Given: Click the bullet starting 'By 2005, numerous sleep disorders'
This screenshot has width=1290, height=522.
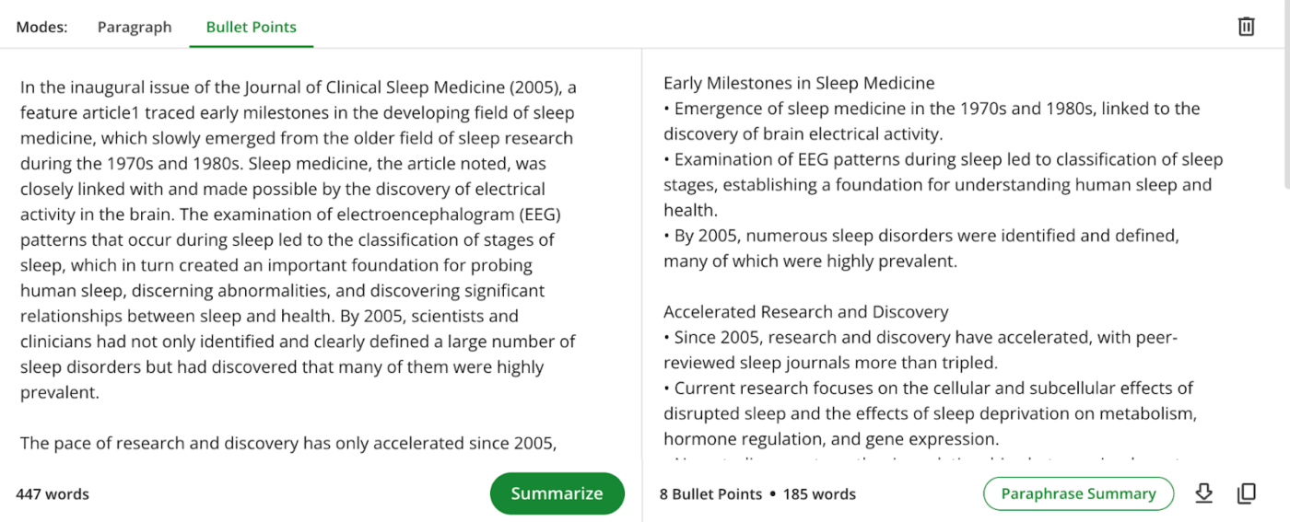Looking at the screenshot, I should click(921, 248).
